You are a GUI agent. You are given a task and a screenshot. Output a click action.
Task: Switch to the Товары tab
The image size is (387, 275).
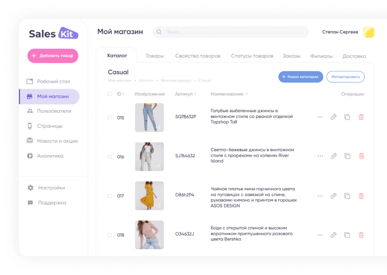tap(154, 56)
